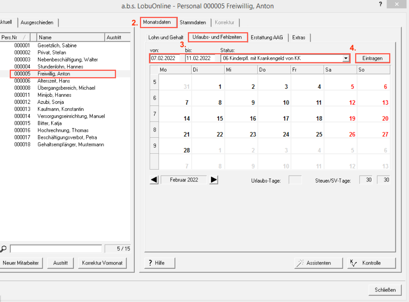Open the Kontrolle check button
Image resolution: width=409 pixels, height=302 pixels.
pyautogui.click(x=371, y=263)
